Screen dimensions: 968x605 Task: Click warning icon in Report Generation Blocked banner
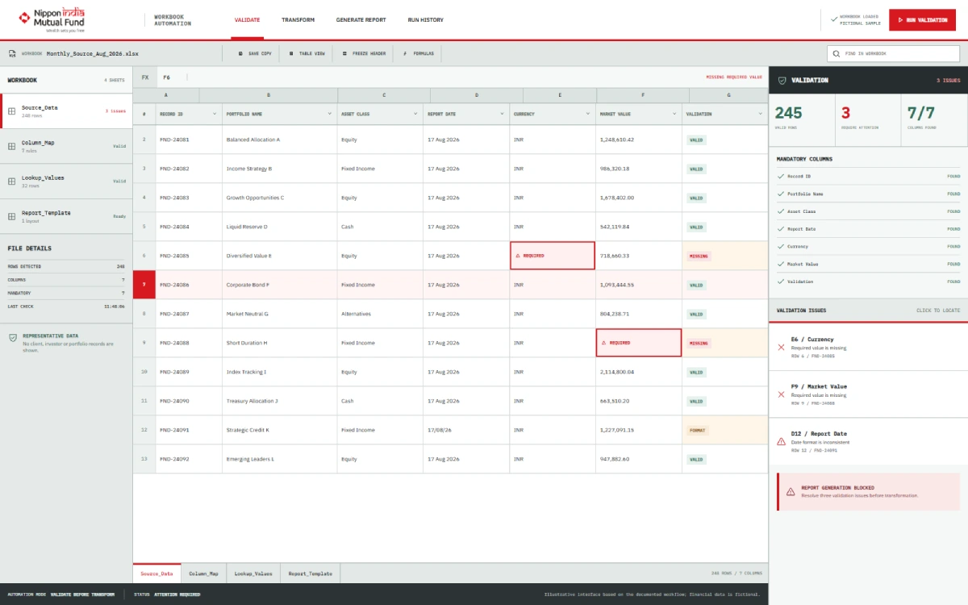click(x=791, y=491)
